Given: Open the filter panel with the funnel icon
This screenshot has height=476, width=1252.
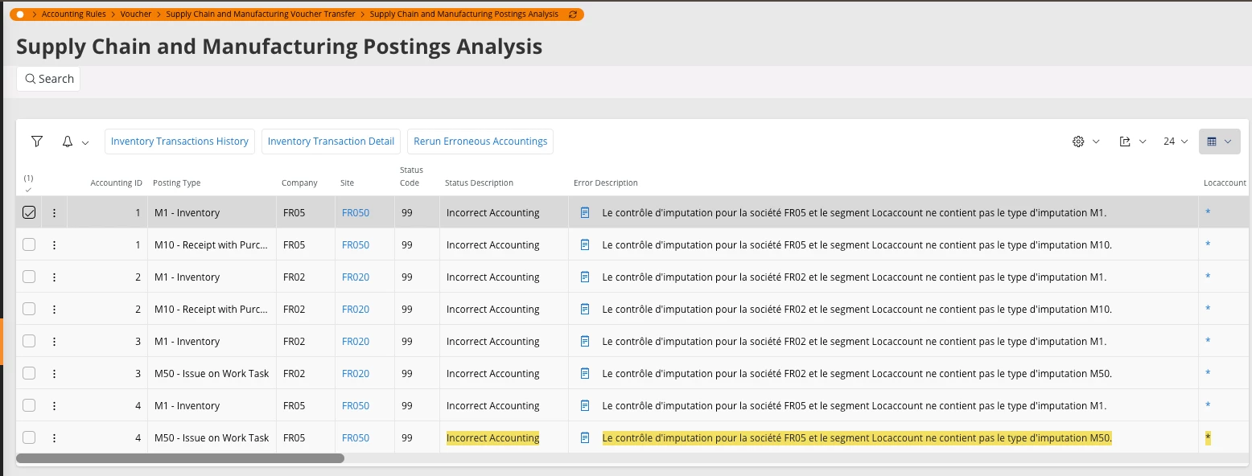Looking at the screenshot, I should [36, 142].
